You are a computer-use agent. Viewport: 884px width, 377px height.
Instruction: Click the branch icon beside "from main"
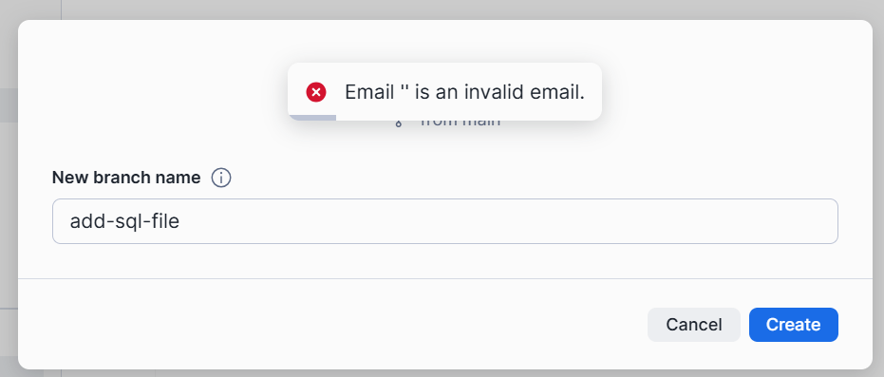click(x=398, y=123)
